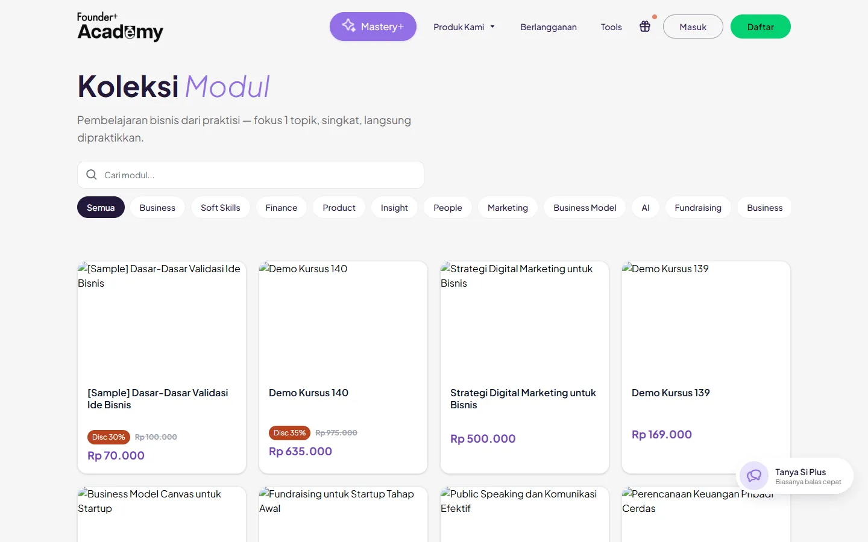Click the Masuk button

point(693,26)
